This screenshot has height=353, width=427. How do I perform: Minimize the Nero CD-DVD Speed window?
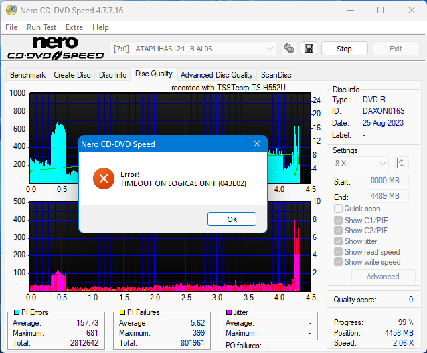pyautogui.click(x=351, y=10)
